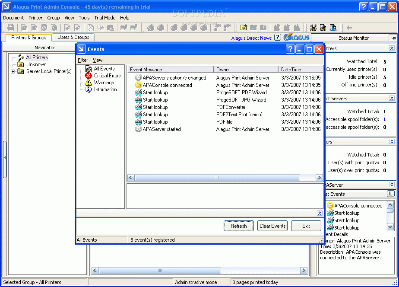Pin the Status Monitor panel

click(394, 38)
